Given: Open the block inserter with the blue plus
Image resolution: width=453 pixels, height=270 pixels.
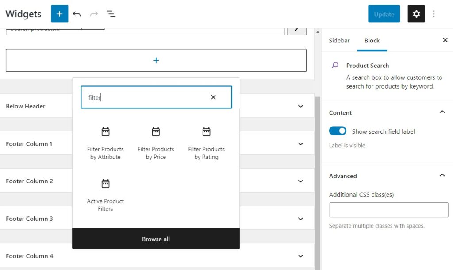Looking at the screenshot, I should [59, 14].
